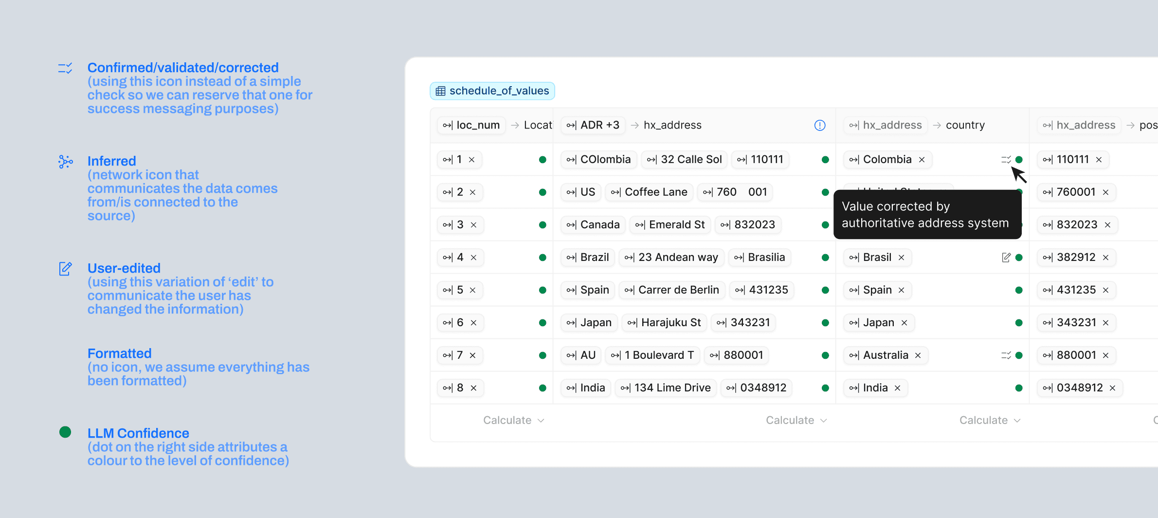Screen dimensions: 1158x518
Task: Click the 880001 chip in AU address row
Action: [737, 355]
